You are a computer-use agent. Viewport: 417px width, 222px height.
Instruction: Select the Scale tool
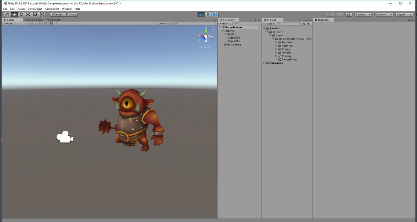[x=28, y=15]
